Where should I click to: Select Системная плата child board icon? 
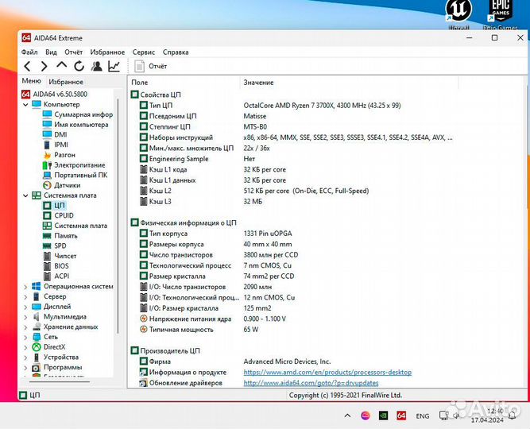(x=47, y=226)
